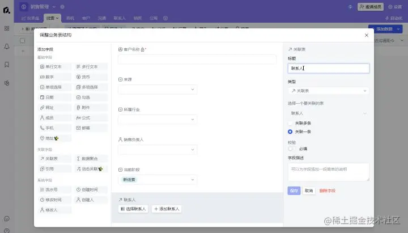Image resolution: width=408 pixels, height=233 pixels.
Task: Click the 邀请成员 invite button
Action: (371, 7)
